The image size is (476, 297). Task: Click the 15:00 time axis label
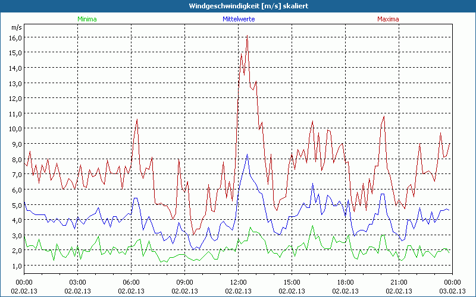[x=292, y=282]
